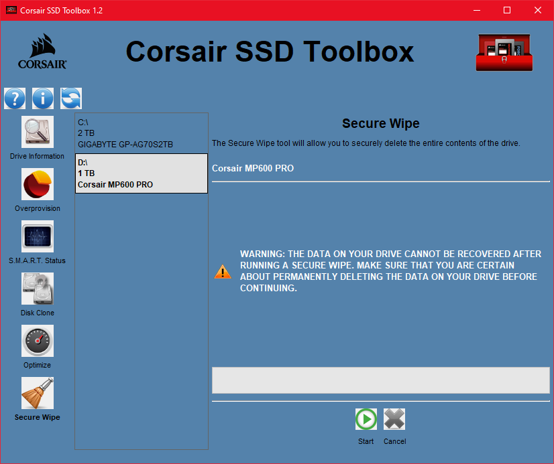Select the C:\ GIGABYTE GP-AG70S2TB drive

(142, 133)
